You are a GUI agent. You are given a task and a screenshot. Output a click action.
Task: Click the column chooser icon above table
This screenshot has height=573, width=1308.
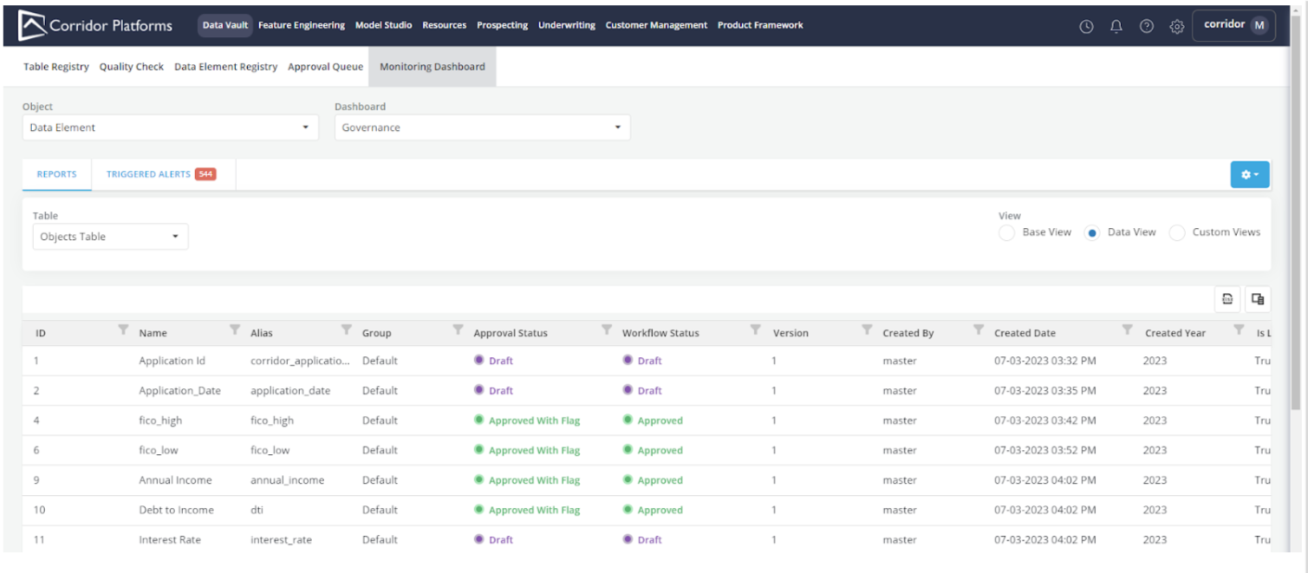[1258, 299]
